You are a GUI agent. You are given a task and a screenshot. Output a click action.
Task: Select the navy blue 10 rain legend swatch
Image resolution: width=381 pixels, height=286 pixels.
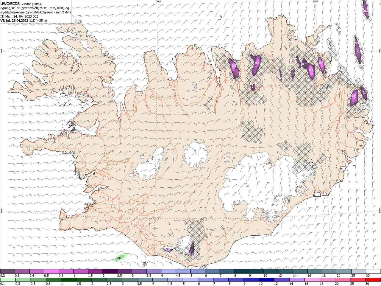(266, 279)
